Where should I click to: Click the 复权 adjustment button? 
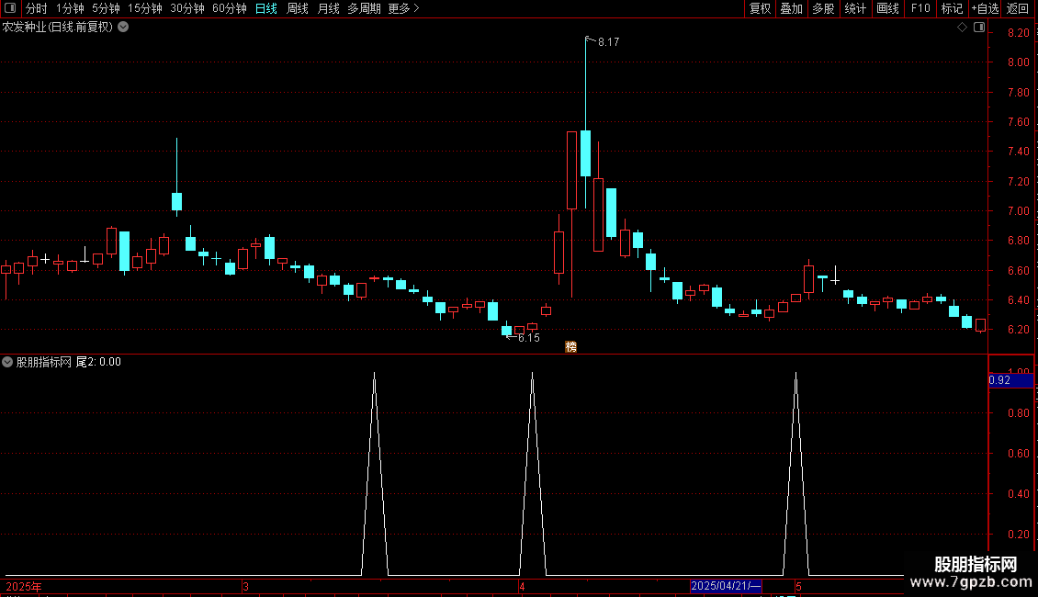tap(760, 8)
